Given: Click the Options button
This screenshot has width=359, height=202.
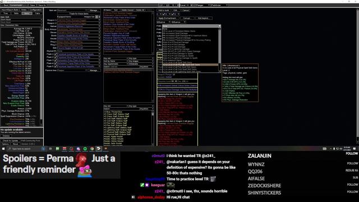Looking at the screenshot, I should point(5,144).
